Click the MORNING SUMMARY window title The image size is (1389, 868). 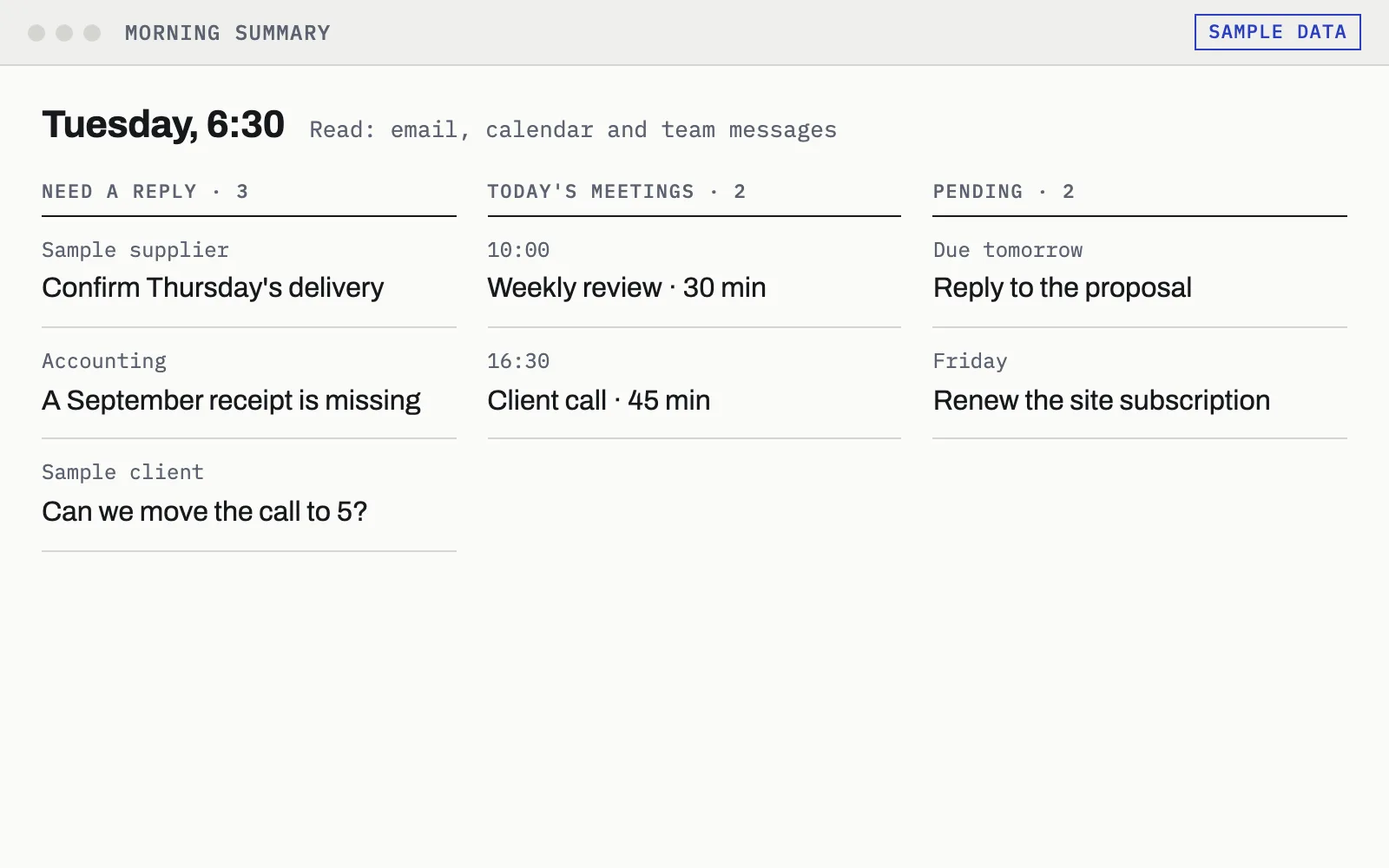(x=227, y=33)
